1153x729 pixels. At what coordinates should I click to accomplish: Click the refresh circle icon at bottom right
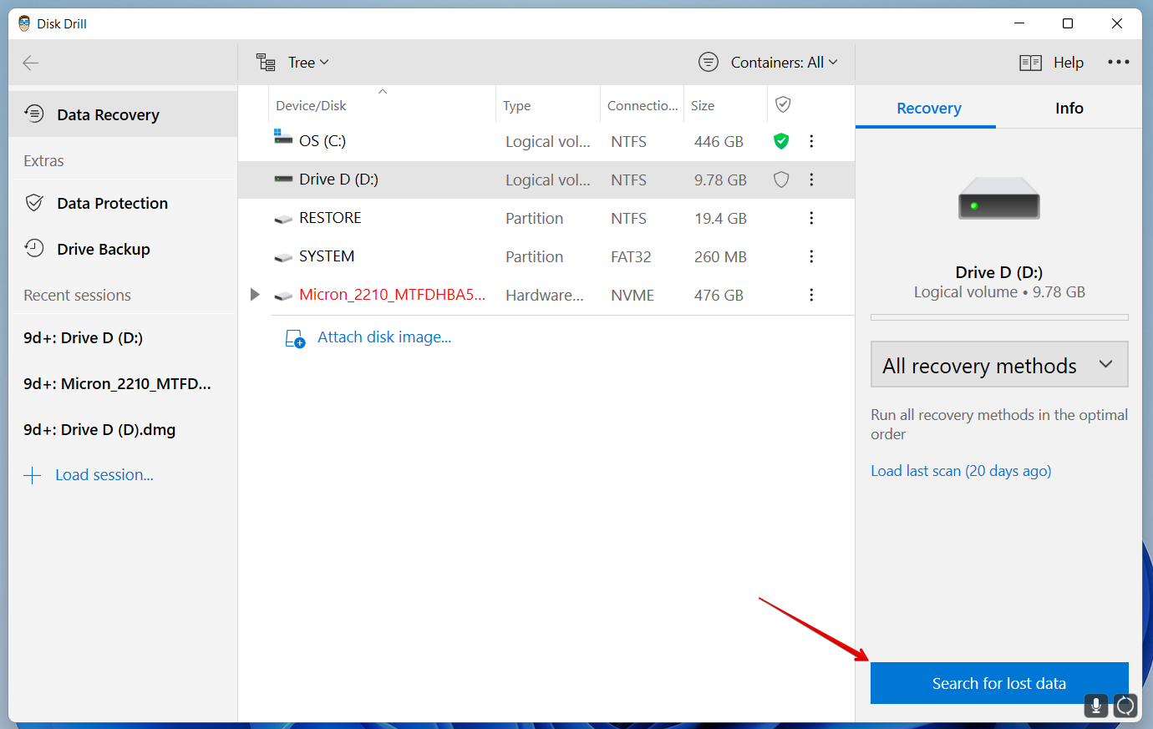pos(1125,706)
